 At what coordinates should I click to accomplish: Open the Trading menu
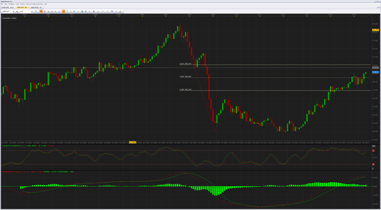point(22,4)
